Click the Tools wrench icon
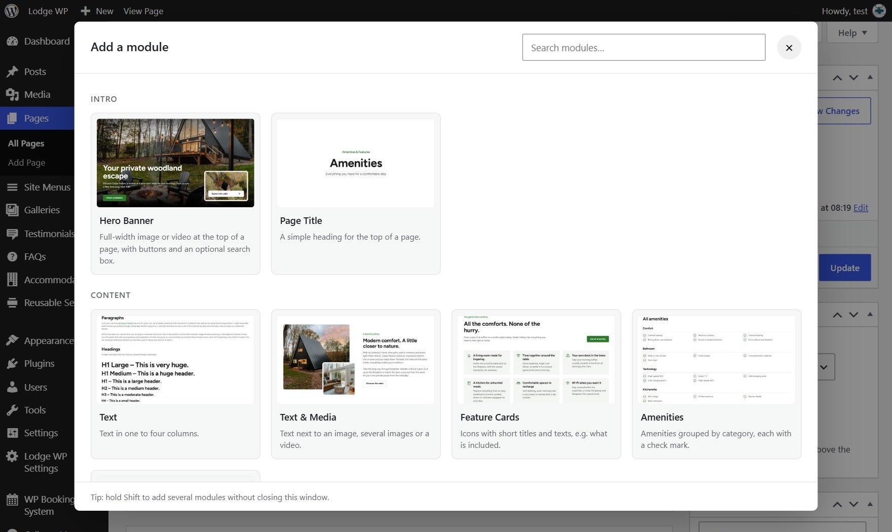 pyautogui.click(x=12, y=410)
